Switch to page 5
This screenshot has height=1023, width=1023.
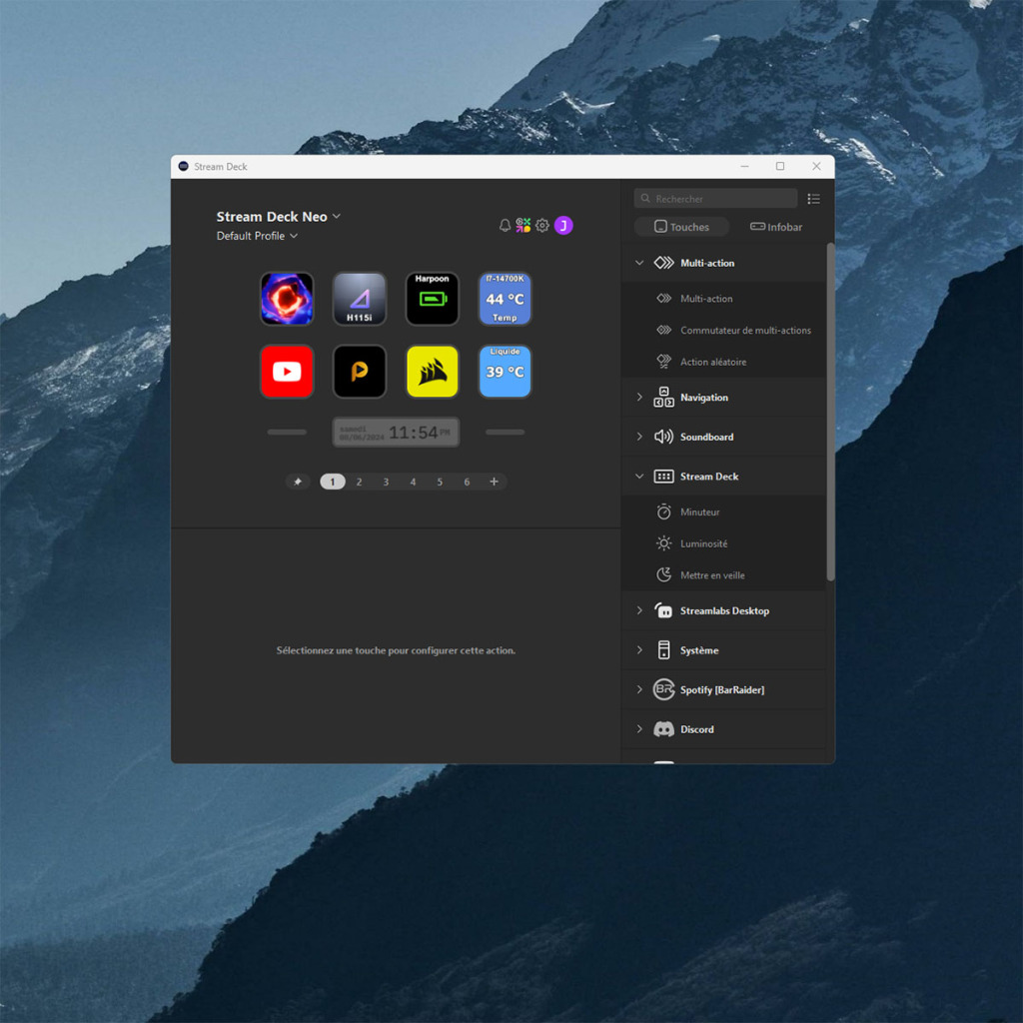click(440, 482)
